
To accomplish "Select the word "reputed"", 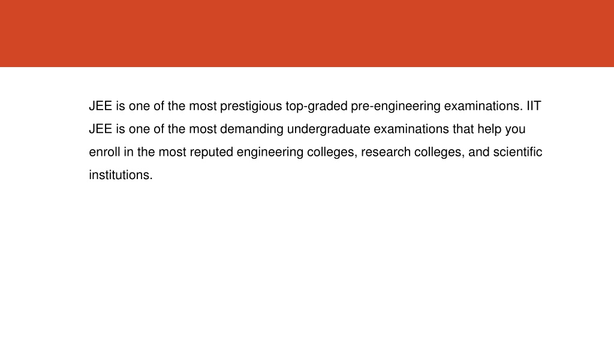I will tap(212, 153).
